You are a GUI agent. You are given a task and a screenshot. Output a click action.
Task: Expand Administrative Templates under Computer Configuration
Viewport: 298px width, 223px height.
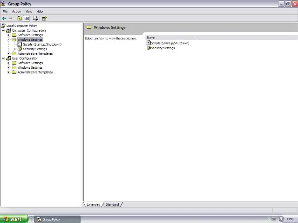pos(9,54)
